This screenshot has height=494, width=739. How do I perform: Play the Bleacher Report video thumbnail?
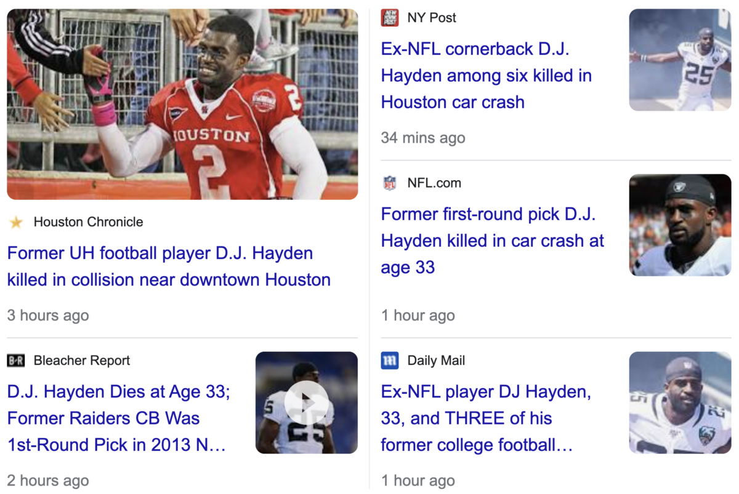tap(307, 402)
